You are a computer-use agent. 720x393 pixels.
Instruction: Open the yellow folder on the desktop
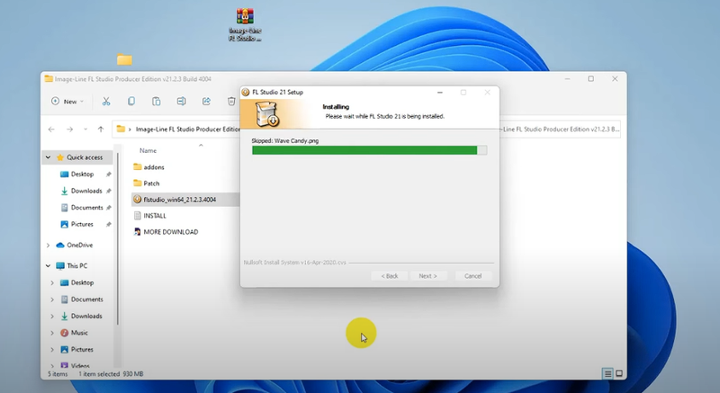[x=124, y=59]
